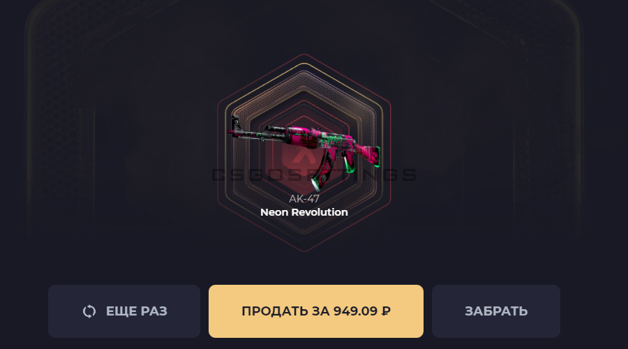This screenshot has height=349, width=628.
Task: Click the ruble symbol on the sell button
Action: click(x=386, y=311)
